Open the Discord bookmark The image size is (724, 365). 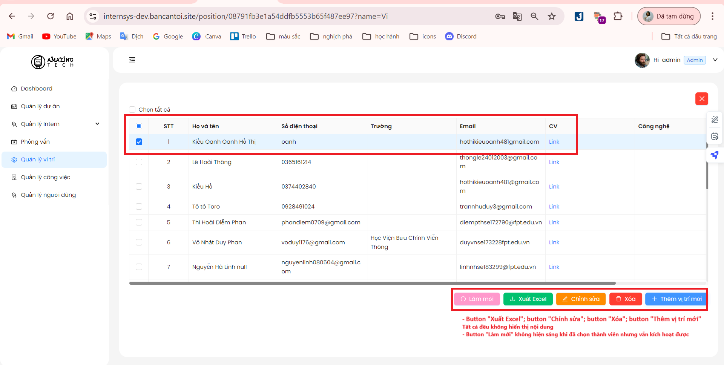[461, 37]
